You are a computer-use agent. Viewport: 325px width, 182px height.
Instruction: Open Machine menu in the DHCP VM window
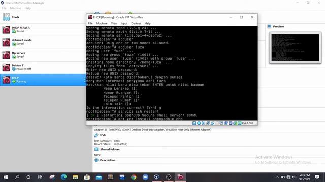pyautogui.click(x=102, y=23)
